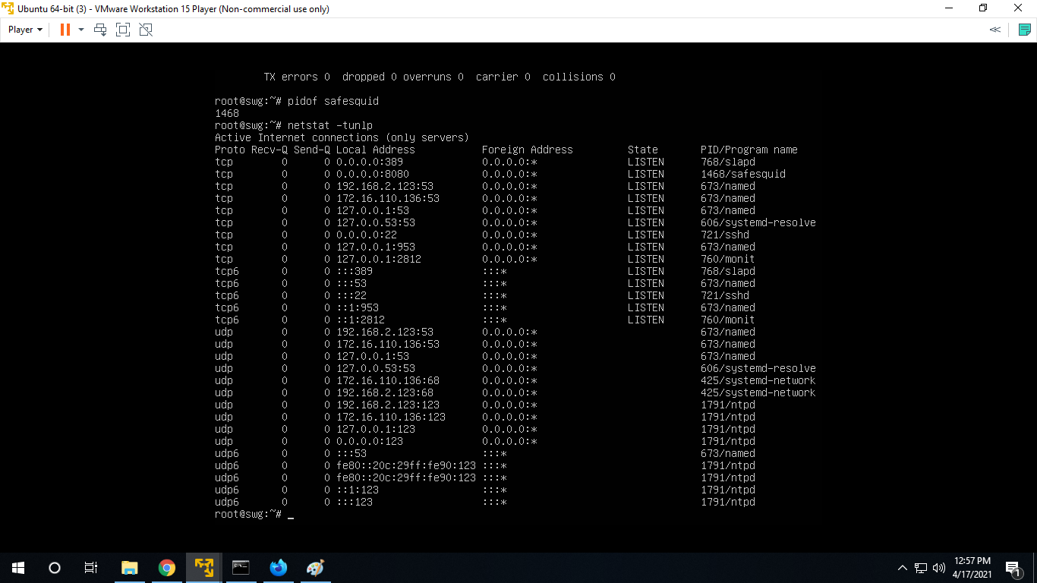Click Send Ctrl+Alt+Del to virtual machine icon

(x=100, y=30)
